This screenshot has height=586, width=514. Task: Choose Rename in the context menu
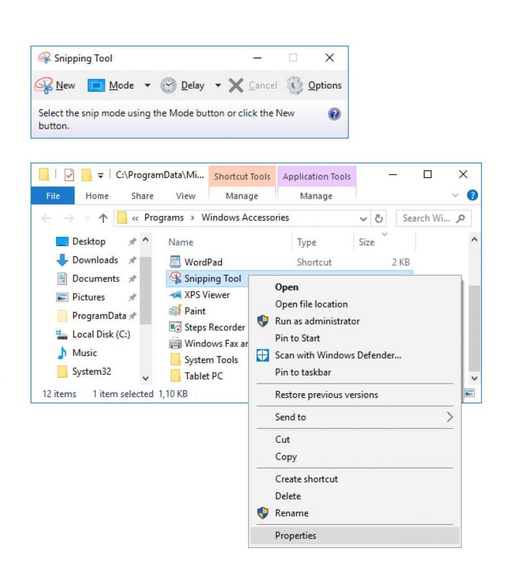(355, 513)
